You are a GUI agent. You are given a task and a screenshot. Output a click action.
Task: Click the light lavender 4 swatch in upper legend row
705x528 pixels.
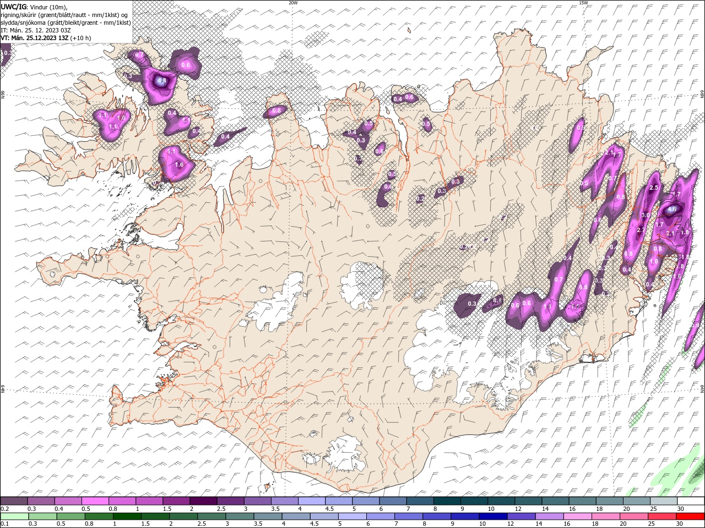click(312, 501)
